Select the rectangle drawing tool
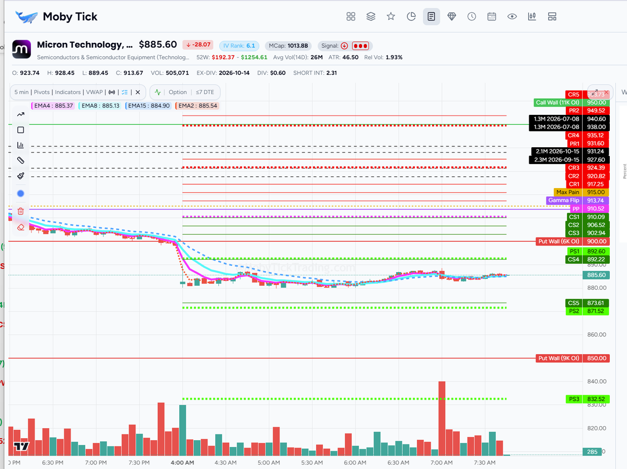This screenshot has width=627, height=469. [x=21, y=130]
